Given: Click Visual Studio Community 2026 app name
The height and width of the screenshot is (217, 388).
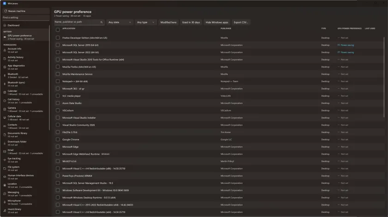Looking at the screenshot, I should [x=79, y=125].
